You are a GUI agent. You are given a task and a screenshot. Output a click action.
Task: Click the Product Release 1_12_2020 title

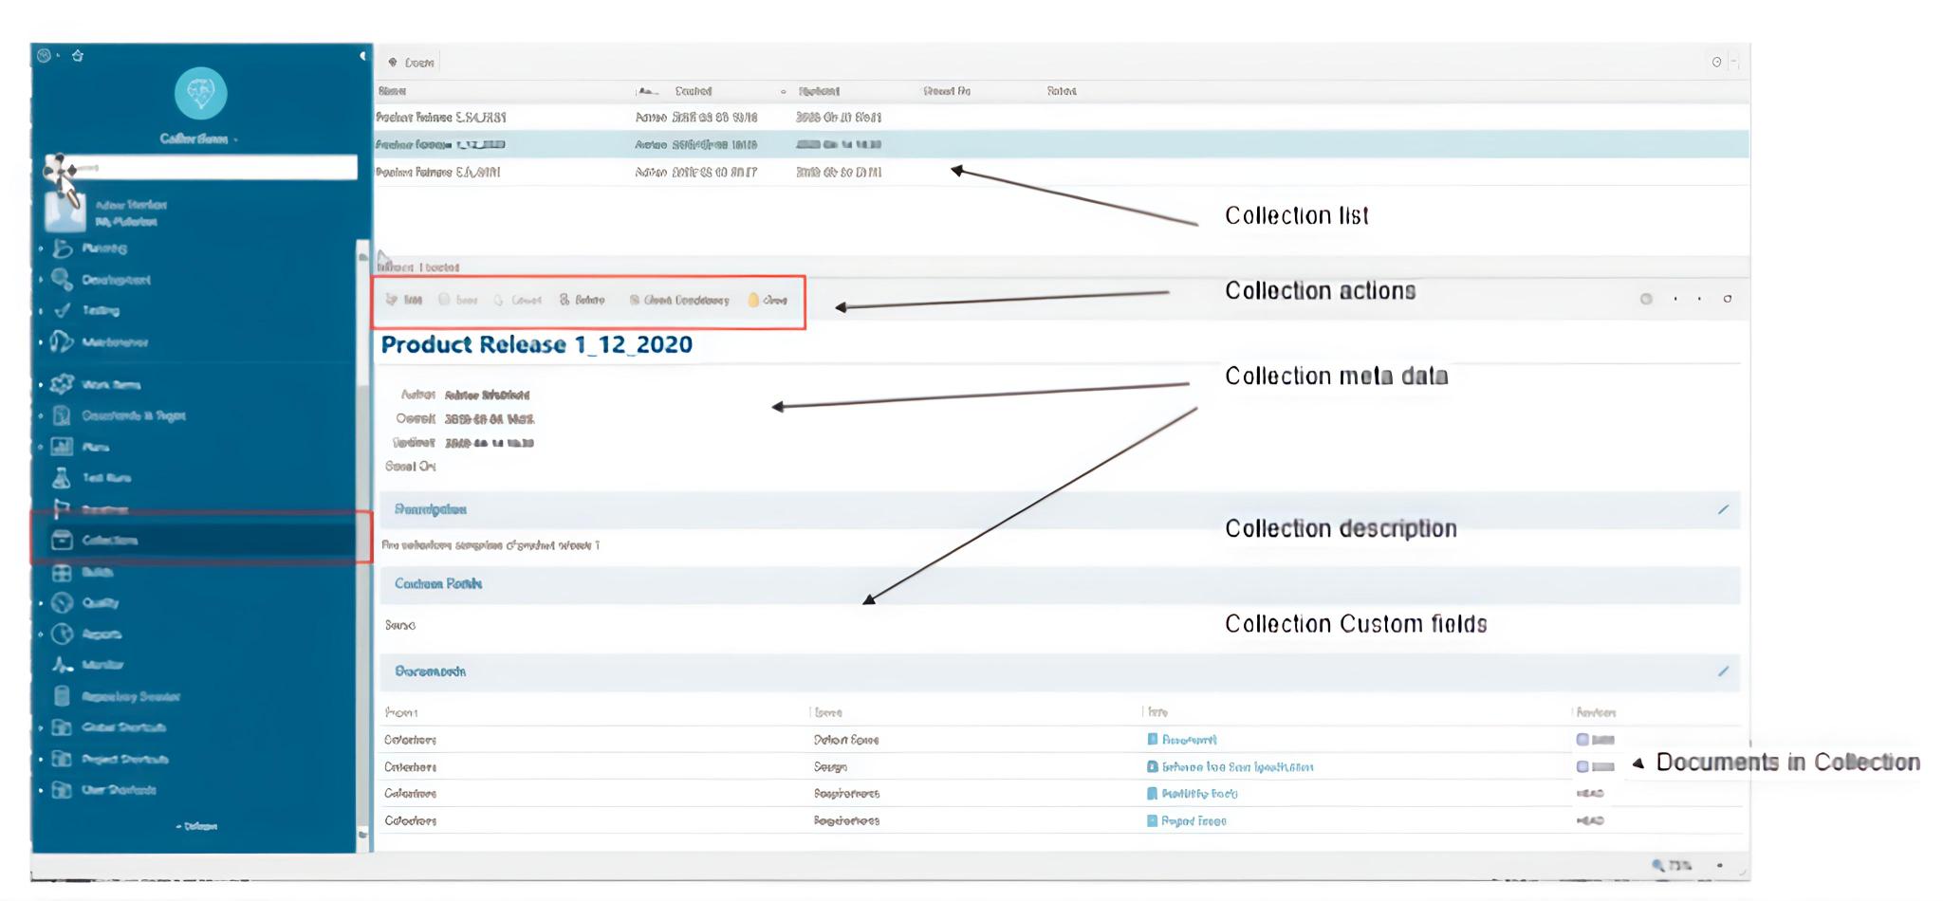click(536, 344)
